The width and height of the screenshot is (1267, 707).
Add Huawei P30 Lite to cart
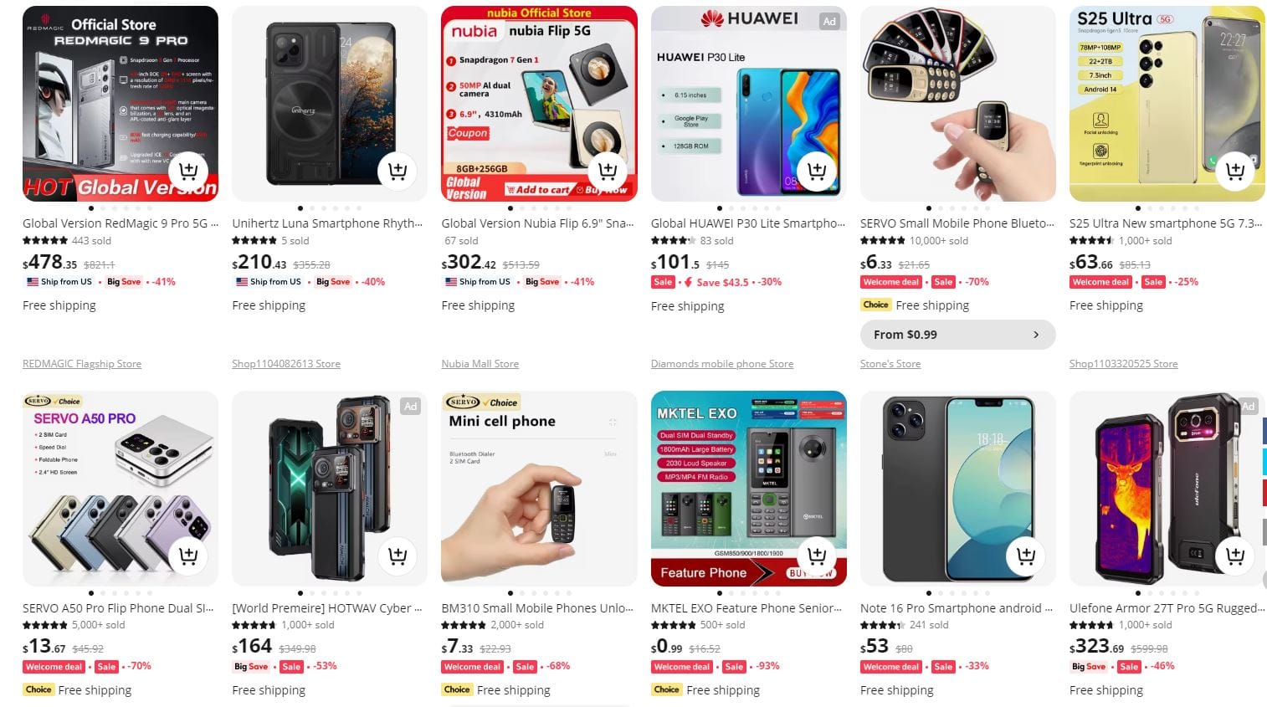click(x=817, y=171)
